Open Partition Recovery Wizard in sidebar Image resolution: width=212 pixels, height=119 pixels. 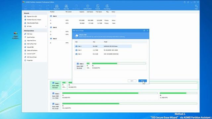pyautogui.click(x=34, y=20)
